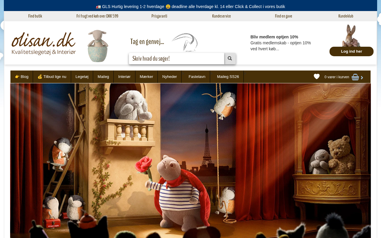The image size is (381, 238).
Task: Click the theatre plush toys hero banner
Action: (190, 161)
